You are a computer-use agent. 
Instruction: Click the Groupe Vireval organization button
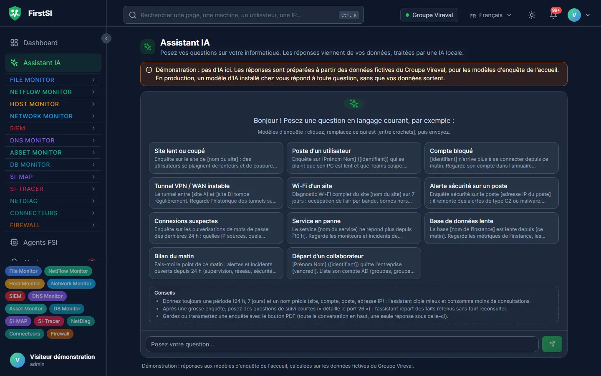[429, 15]
